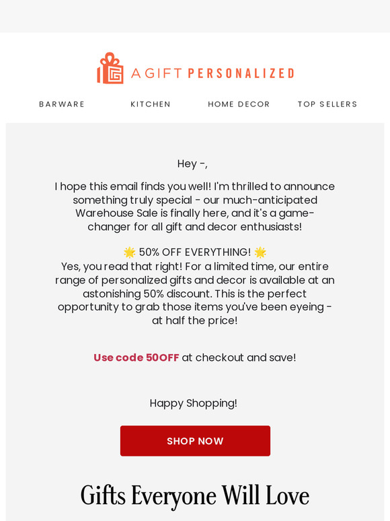Screen dimensions: 390x521
Task: Select the red 'Use code 50OFF' text
Action: (136, 357)
